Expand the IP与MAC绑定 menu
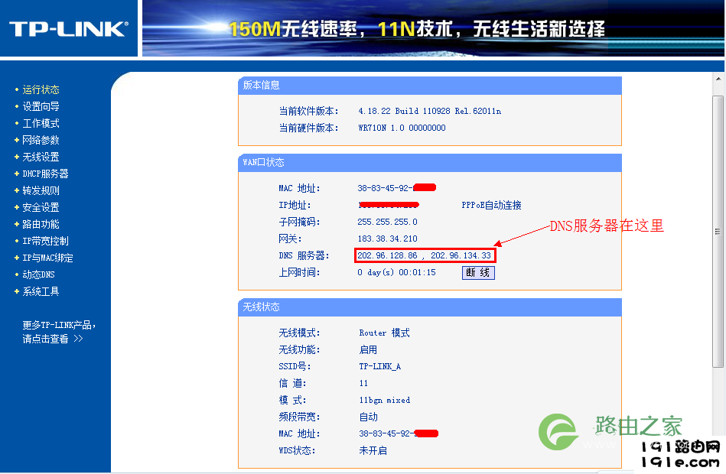The height and width of the screenshot is (474, 726). (x=47, y=258)
